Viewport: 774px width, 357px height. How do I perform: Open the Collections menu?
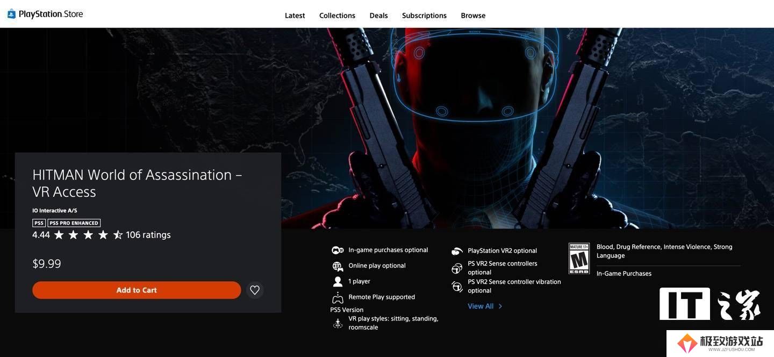coord(337,16)
